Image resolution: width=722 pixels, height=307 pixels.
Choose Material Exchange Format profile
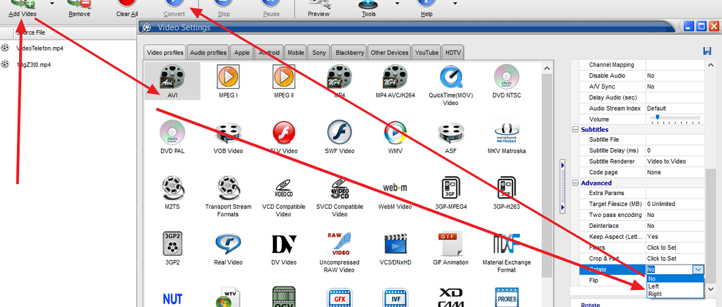click(x=506, y=252)
